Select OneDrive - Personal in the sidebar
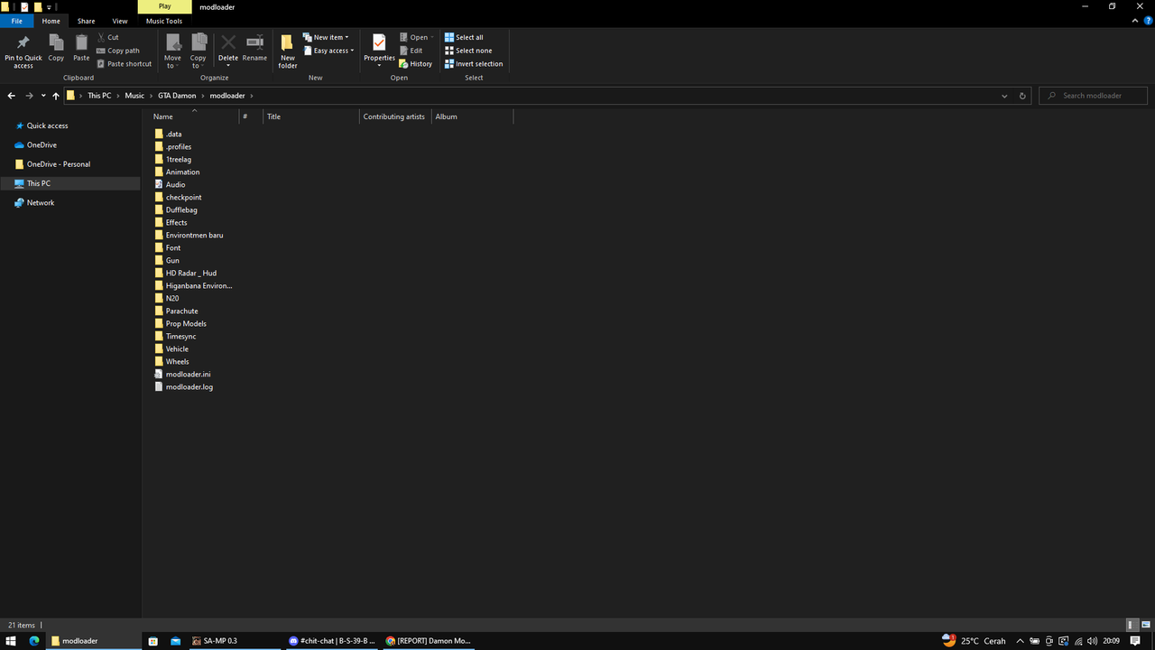This screenshot has width=1155, height=650. pyautogui.click(x=58, y=164)
